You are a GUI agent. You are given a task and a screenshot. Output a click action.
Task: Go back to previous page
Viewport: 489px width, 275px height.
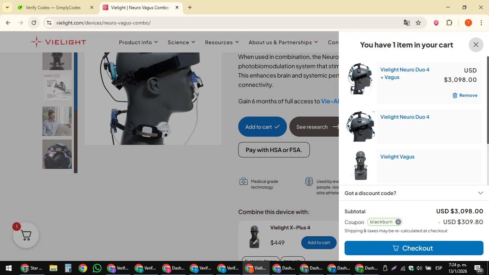coord(8,23)
